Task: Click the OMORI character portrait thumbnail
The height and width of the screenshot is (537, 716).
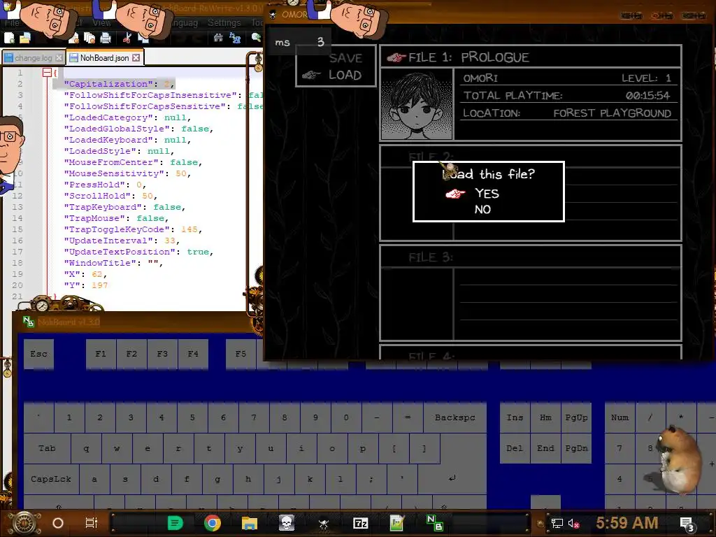Action: (417, 104)
